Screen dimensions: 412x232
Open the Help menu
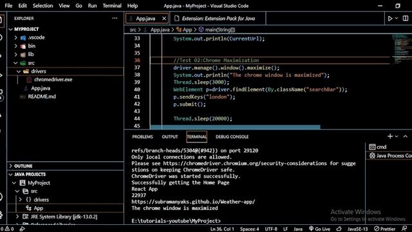tap(133, 6)
